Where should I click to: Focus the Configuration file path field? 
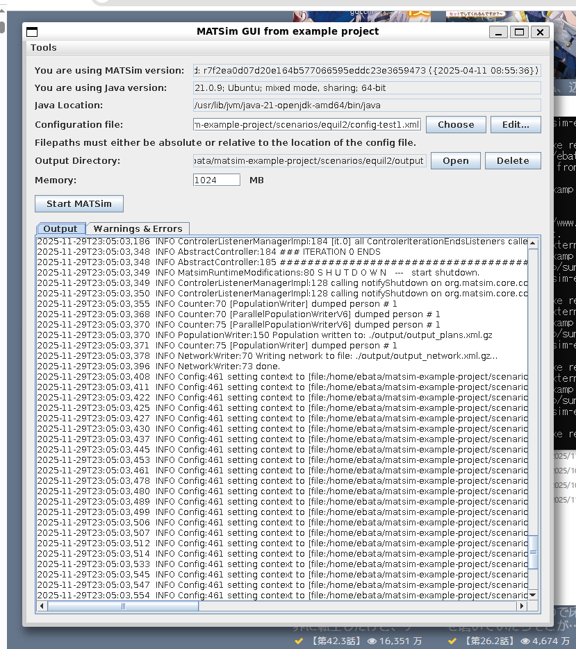[307, 125]
